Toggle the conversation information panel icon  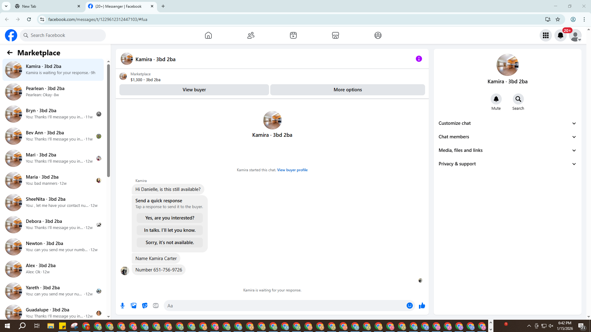(x=419, y=59)
